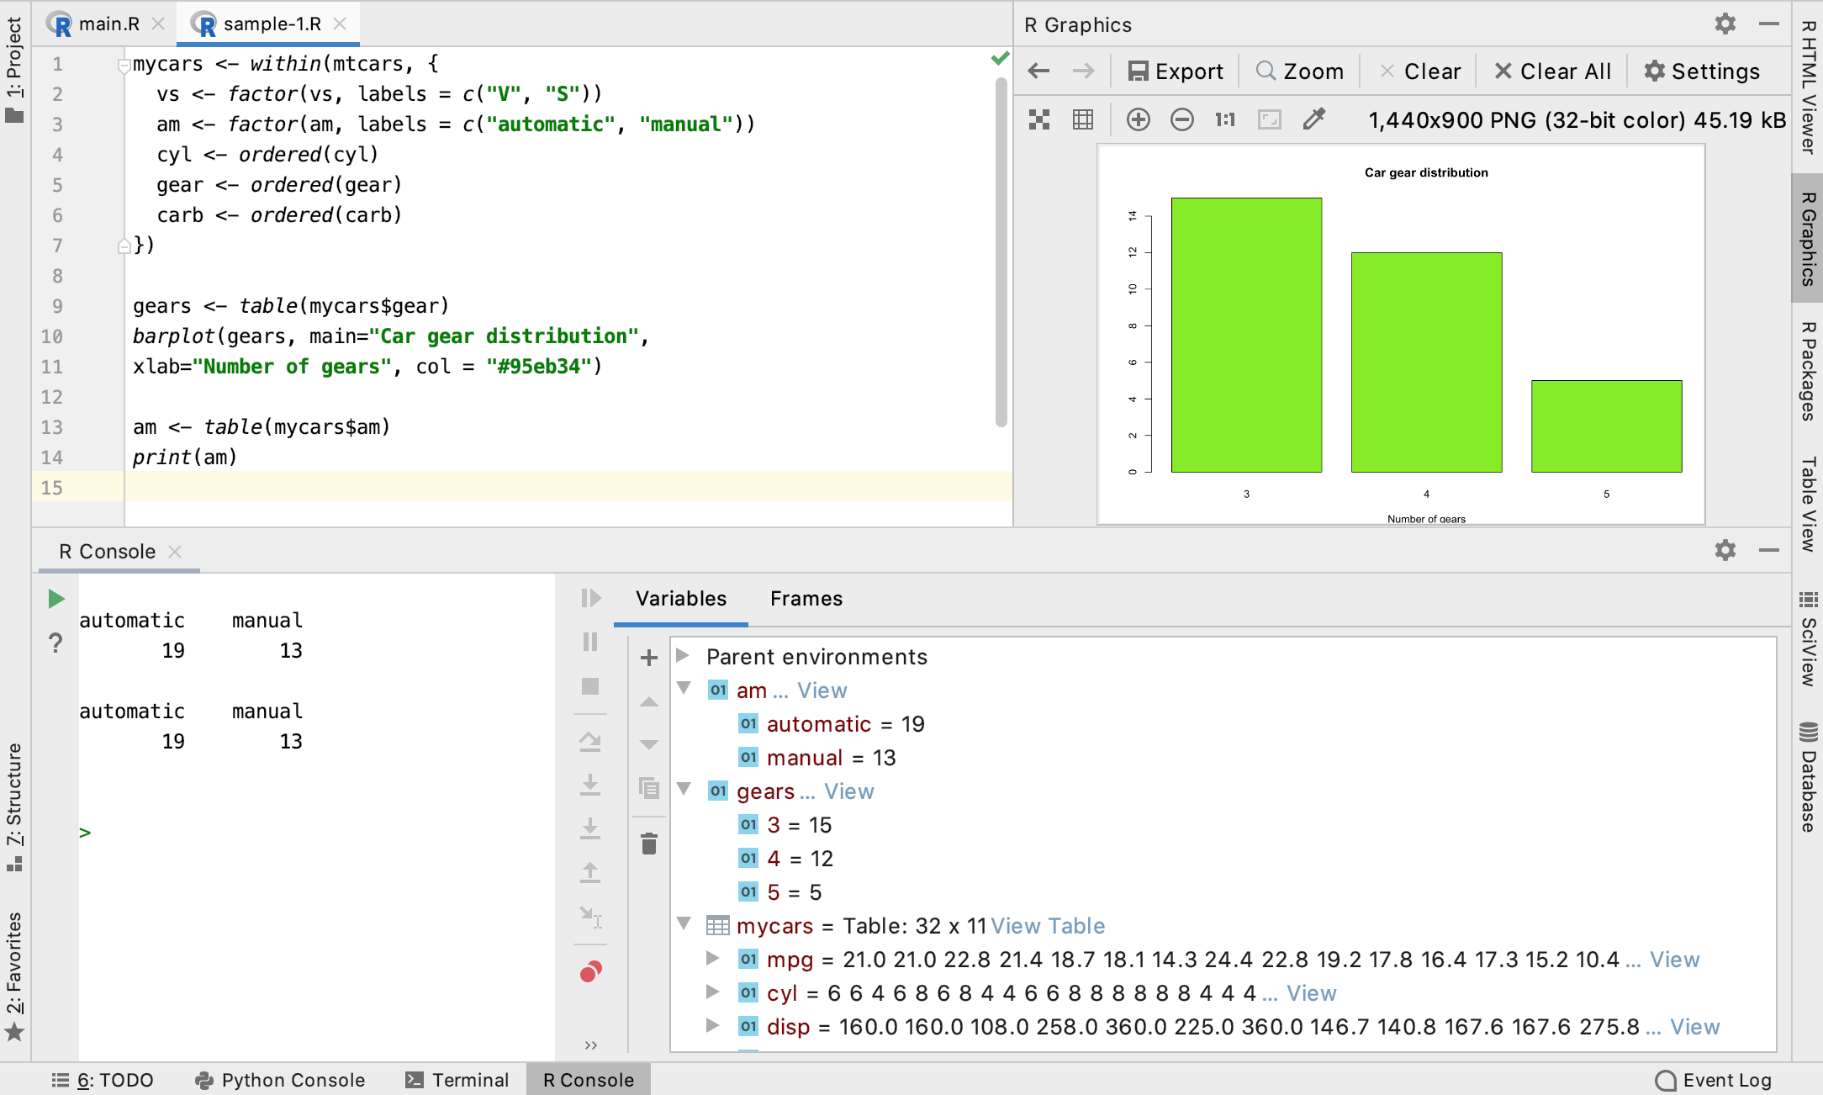The image size is (1823, 1095).
Task: Click the run to cursor icon
Action: (591, 916)
